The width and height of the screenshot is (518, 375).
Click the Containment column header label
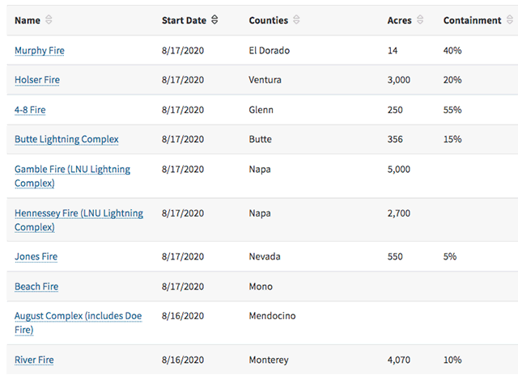tap(473, 20)
